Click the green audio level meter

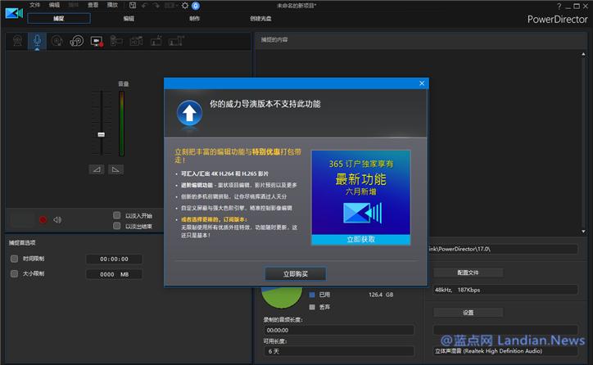[121, 124]
